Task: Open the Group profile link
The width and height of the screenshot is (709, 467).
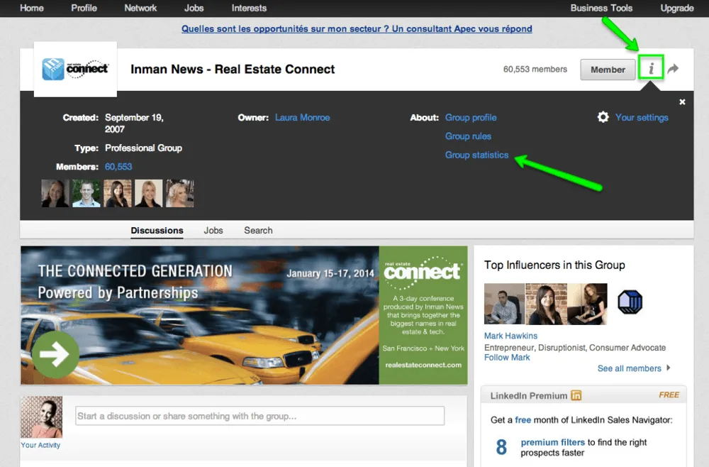Action: (471, 118)
